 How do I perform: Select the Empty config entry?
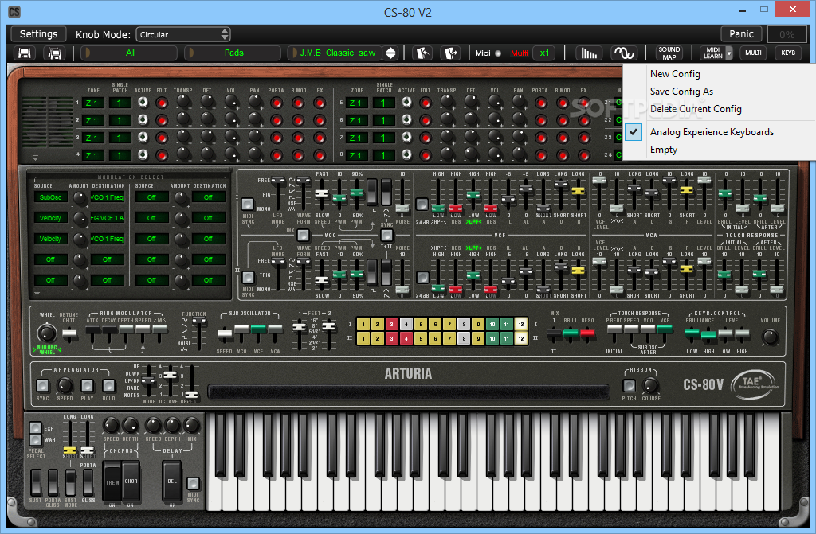pyautogui.click(x=664, y=150)
